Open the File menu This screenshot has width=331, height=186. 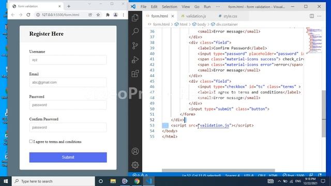[x=143, y=7]
